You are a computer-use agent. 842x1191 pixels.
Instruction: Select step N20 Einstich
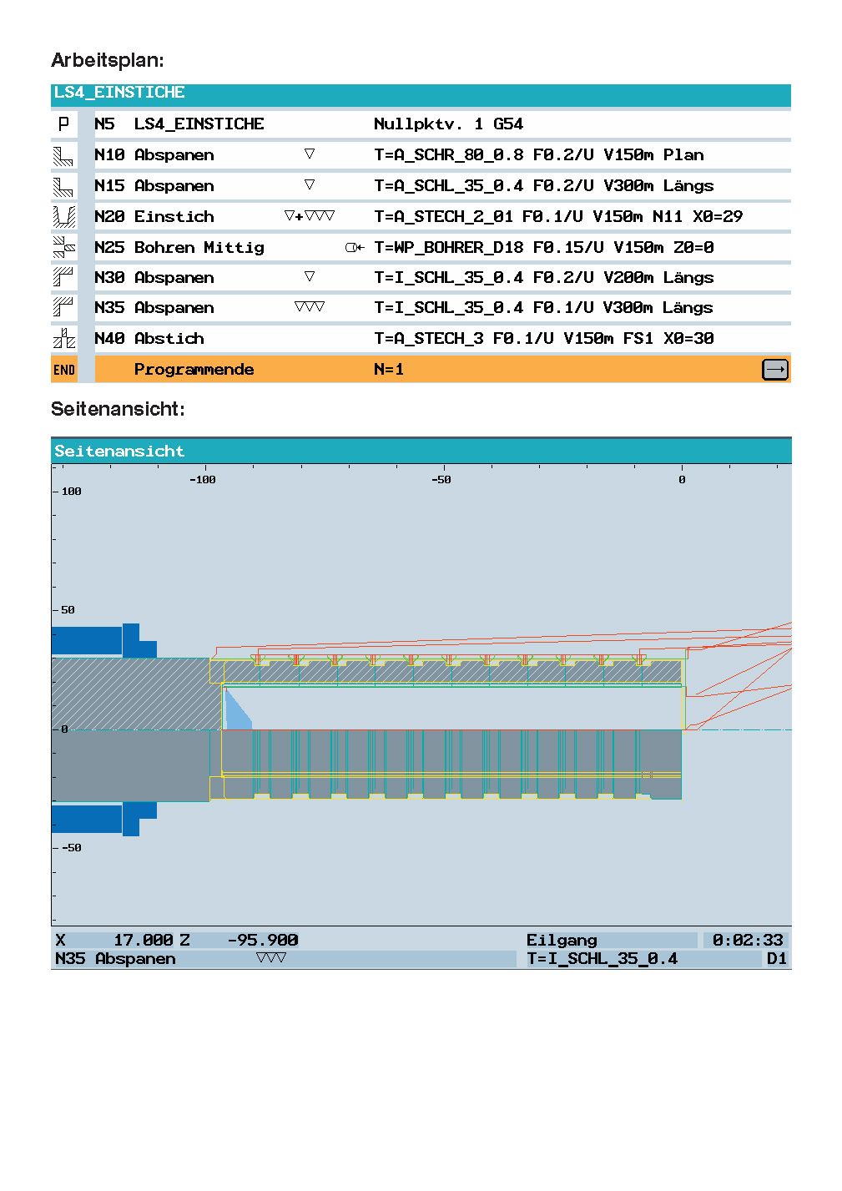pos(421,217)
